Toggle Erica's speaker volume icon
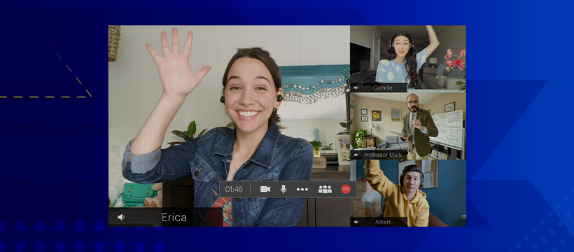The height and width of the screenshot is (252, 574). coord(121,217)
